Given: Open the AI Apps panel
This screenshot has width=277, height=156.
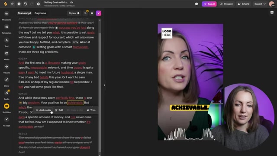Looking at the screenshot, I should click(6, 122).
